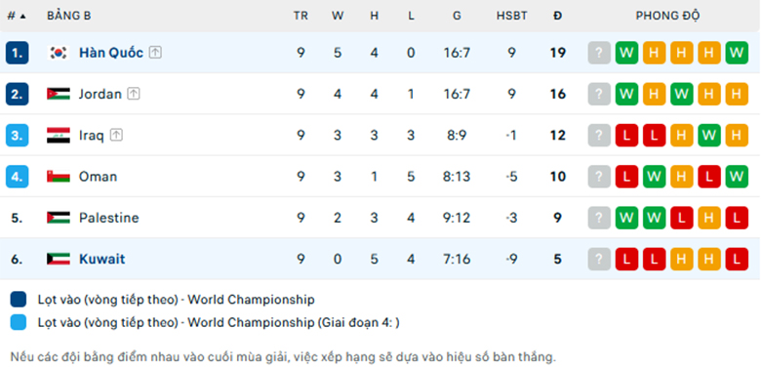Click the BẢNG B header label
Viewport: 761px width, 368px height.
point(69,16)
